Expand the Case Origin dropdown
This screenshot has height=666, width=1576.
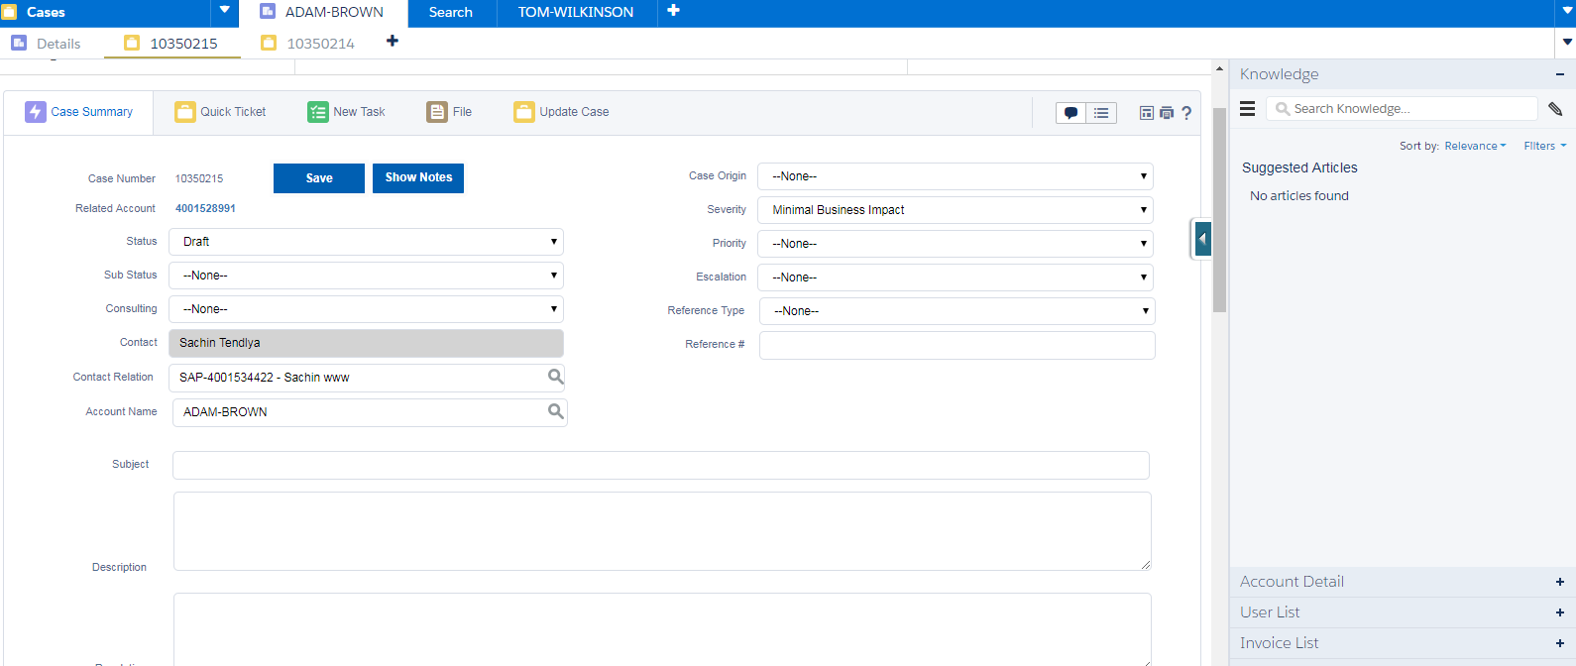click(955, 176)
